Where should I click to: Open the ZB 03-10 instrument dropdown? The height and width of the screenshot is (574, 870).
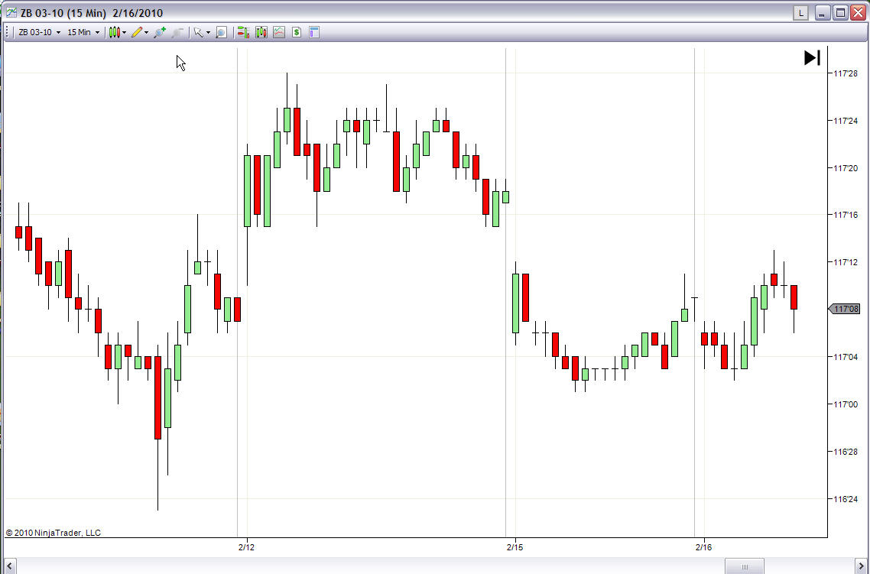(x=40, y=32)
